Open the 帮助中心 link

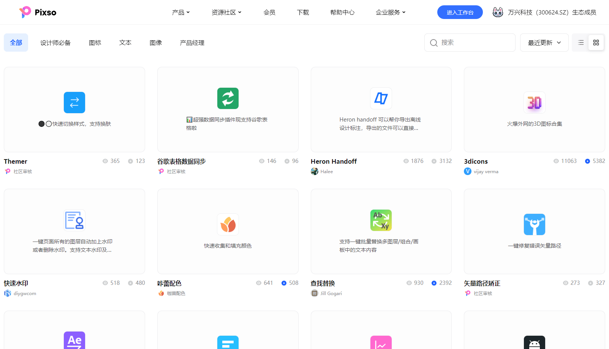[342, 13]
